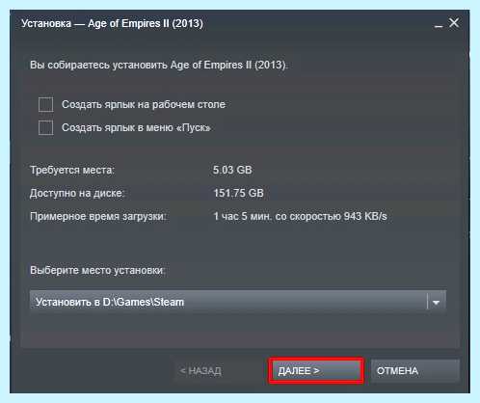Open the install location dropdown arrow
The image size is (480, 403).
pos(436,302)
